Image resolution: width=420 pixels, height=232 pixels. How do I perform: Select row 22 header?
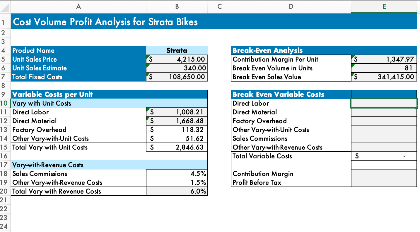pyautogui.click(x=5, y=209)
